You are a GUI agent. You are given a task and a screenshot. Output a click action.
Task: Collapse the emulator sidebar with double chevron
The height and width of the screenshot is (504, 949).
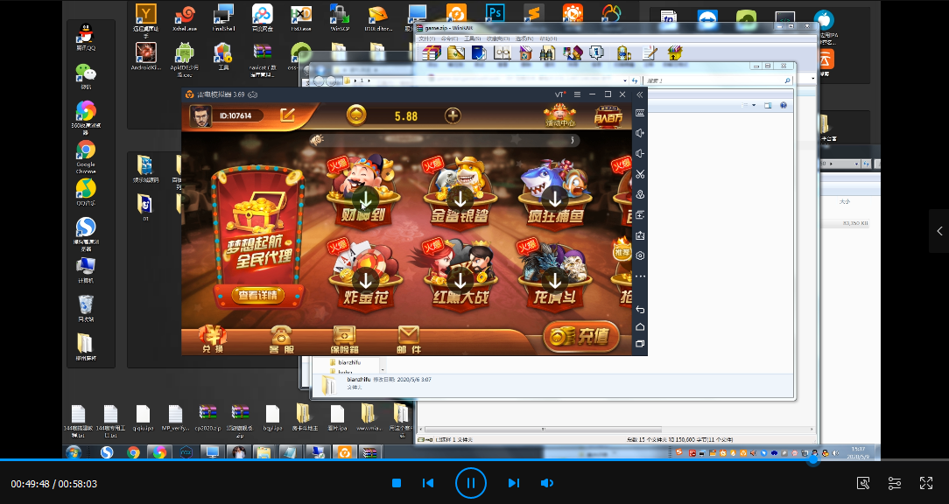tap(640, 94)
